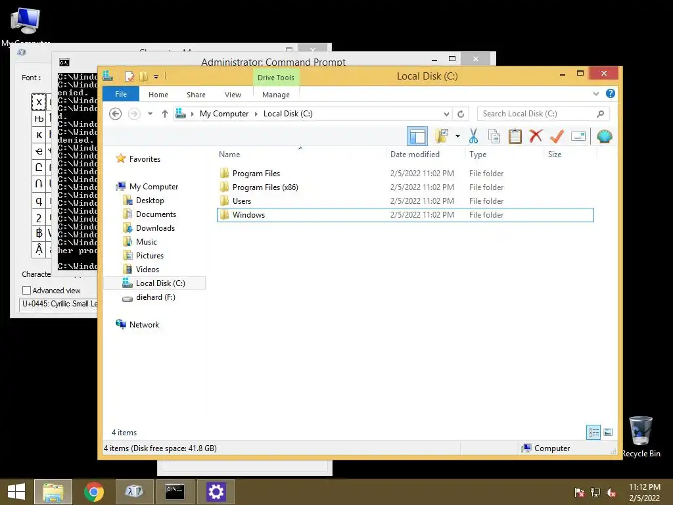
Task: Click the Rename icon in toolbar
Action: 578,137
